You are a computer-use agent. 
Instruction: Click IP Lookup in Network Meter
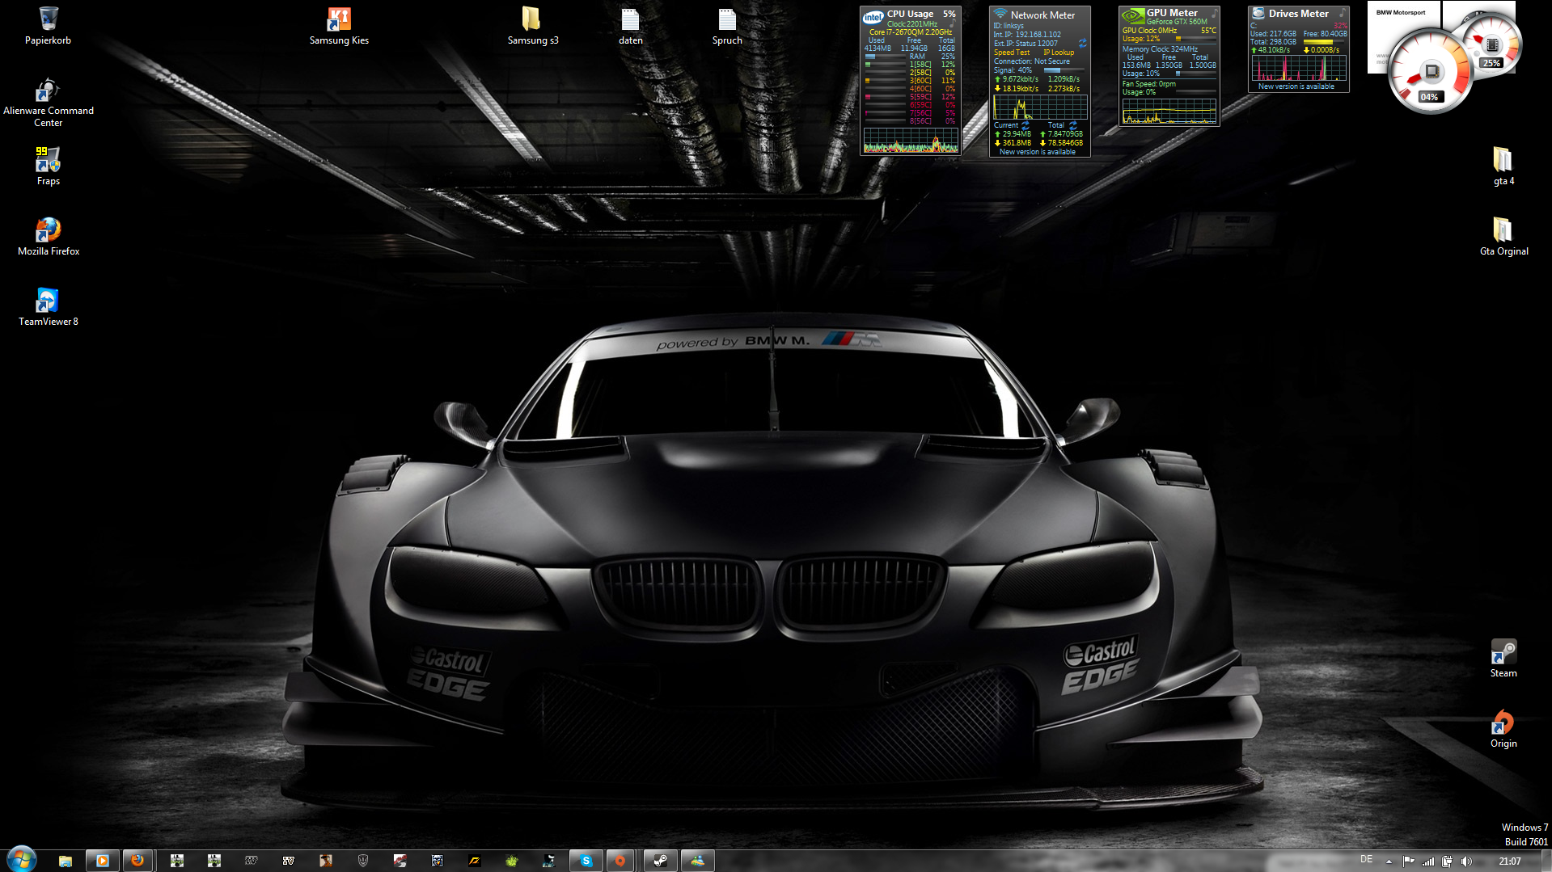pos(1059,53)
